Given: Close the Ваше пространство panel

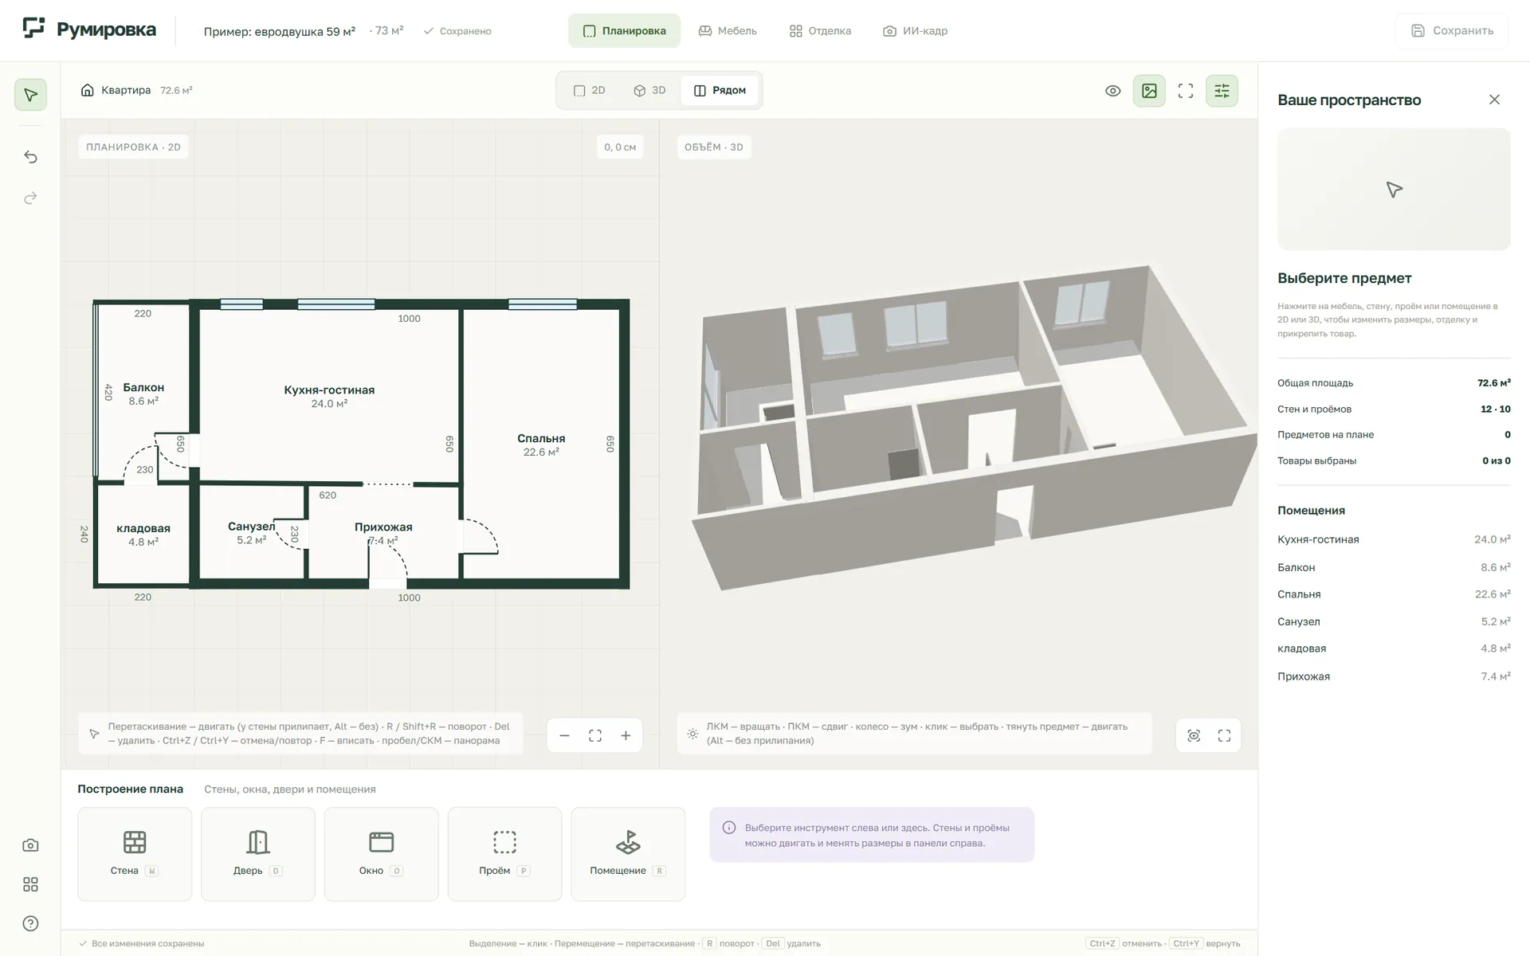Looking at the screenshot, I should [x=1494, y=100].
